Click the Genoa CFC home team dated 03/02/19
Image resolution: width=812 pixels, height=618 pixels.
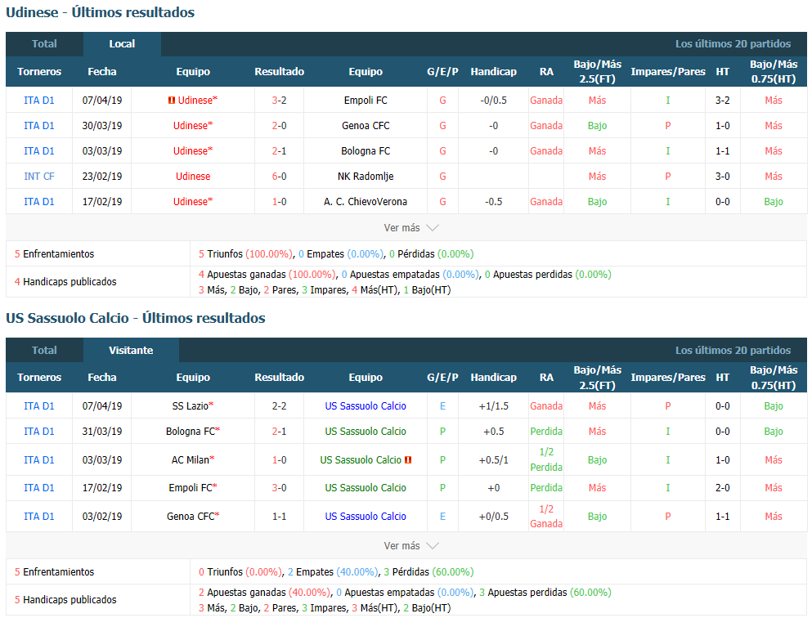(193, 516)
